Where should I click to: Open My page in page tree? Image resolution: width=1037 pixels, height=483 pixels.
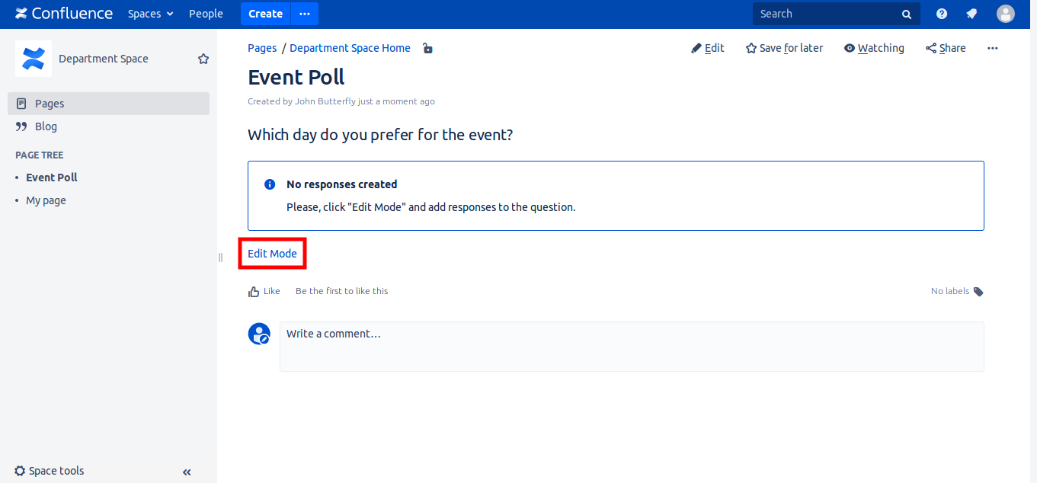(x=46, y=200)
